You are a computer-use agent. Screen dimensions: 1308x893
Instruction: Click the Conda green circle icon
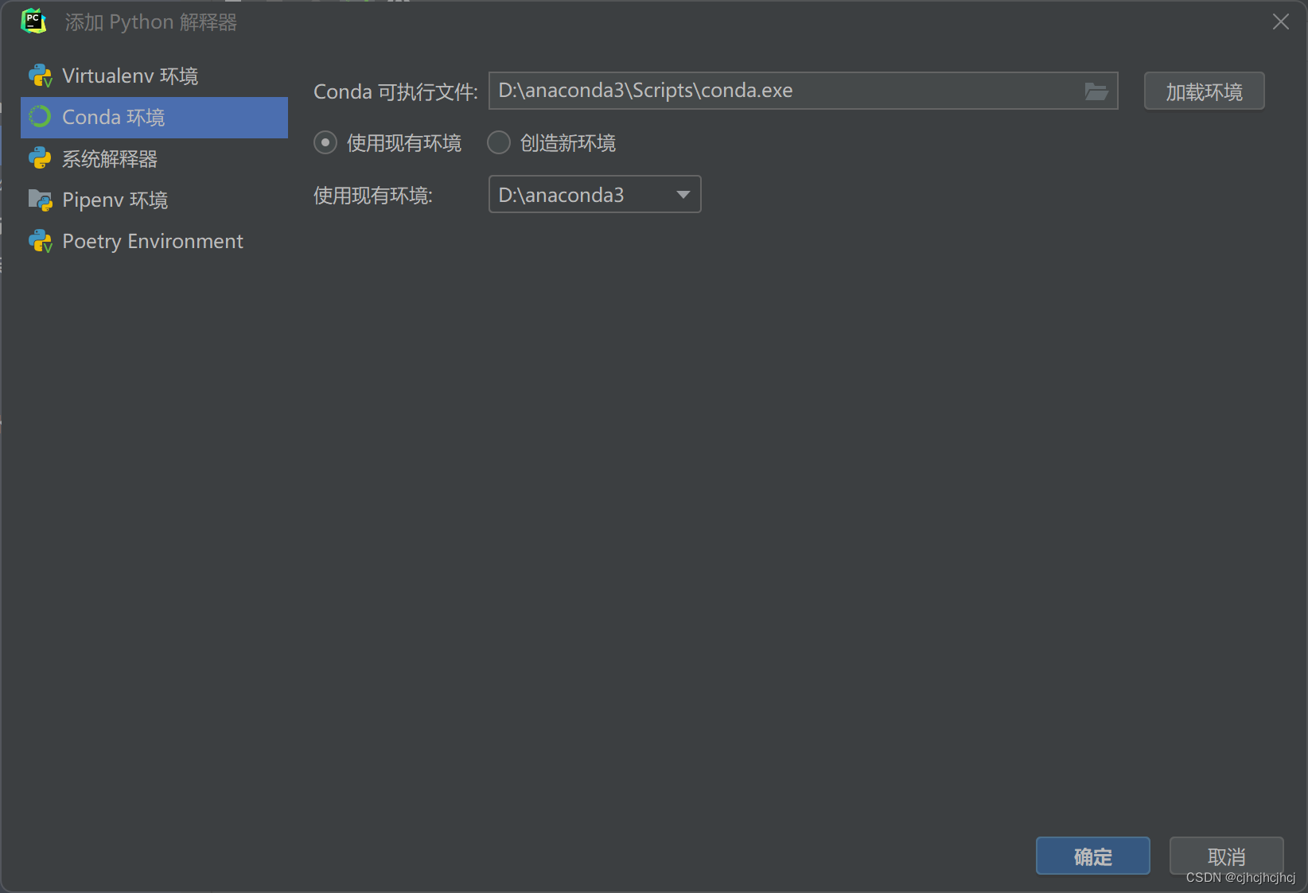pyautogui.click(x=40, y=117)
